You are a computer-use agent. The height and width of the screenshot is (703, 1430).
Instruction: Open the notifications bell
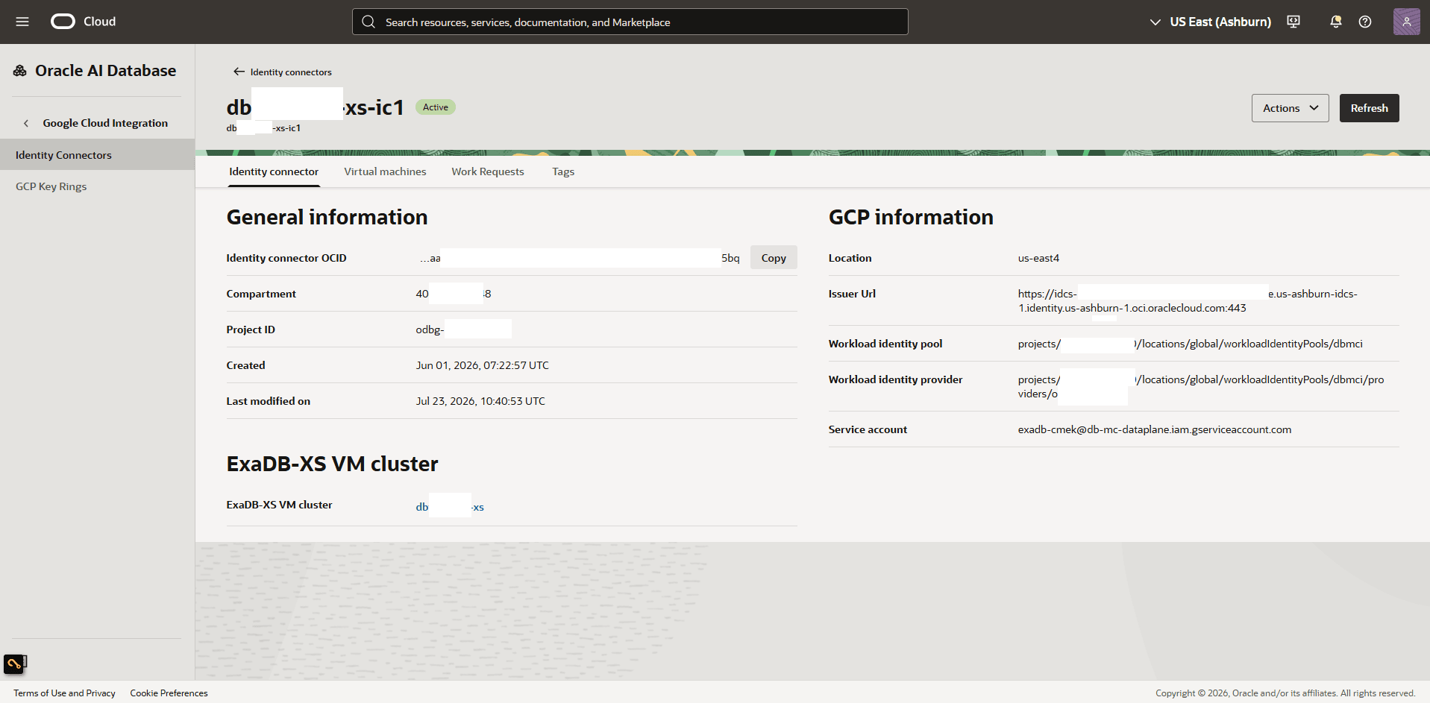tap(1335, 22)
